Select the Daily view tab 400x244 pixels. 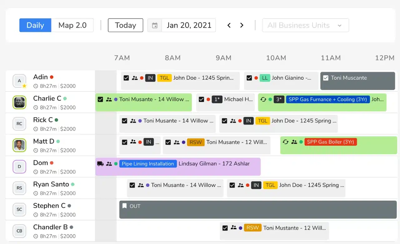pos(35,25)
